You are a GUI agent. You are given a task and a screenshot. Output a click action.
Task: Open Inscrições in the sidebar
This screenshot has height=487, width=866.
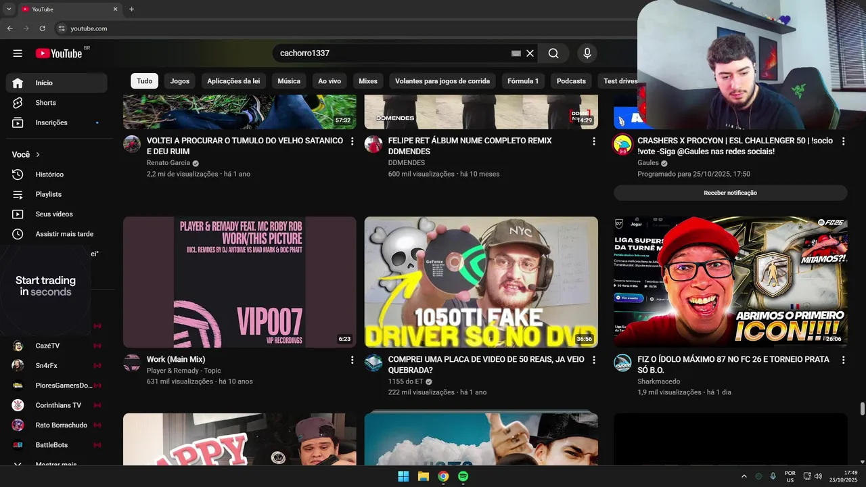click(x=57, y=122)
